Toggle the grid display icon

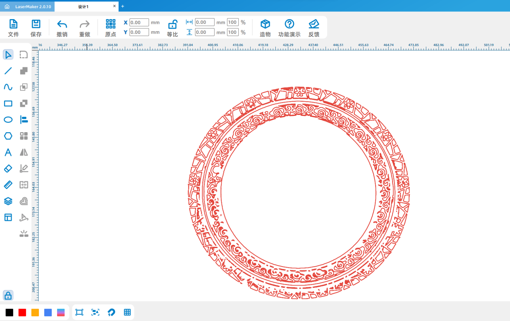[127, 312]
